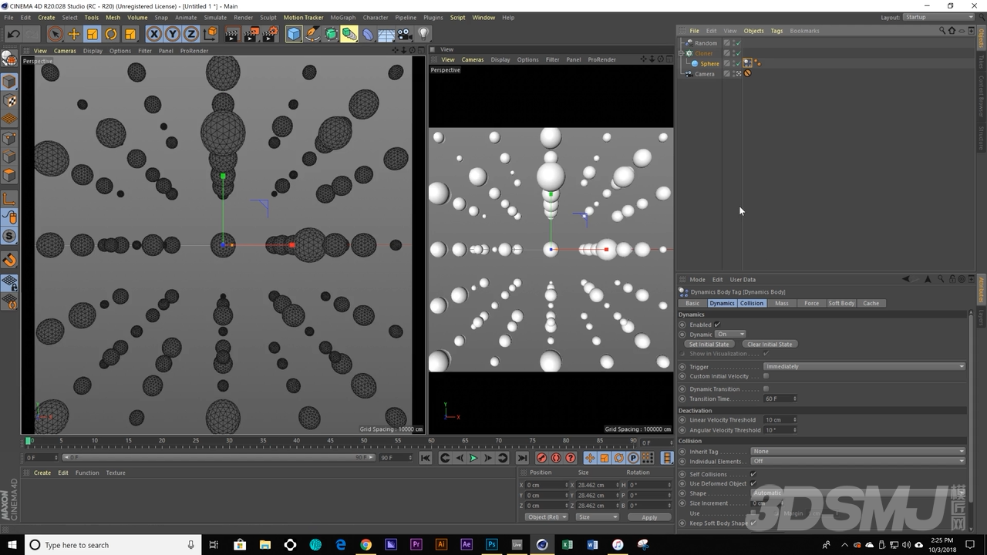Image resolution: width=987 pixels, height=555 pixels.
Task: Select the Random object in tree
Action: [x=706, y=43]
